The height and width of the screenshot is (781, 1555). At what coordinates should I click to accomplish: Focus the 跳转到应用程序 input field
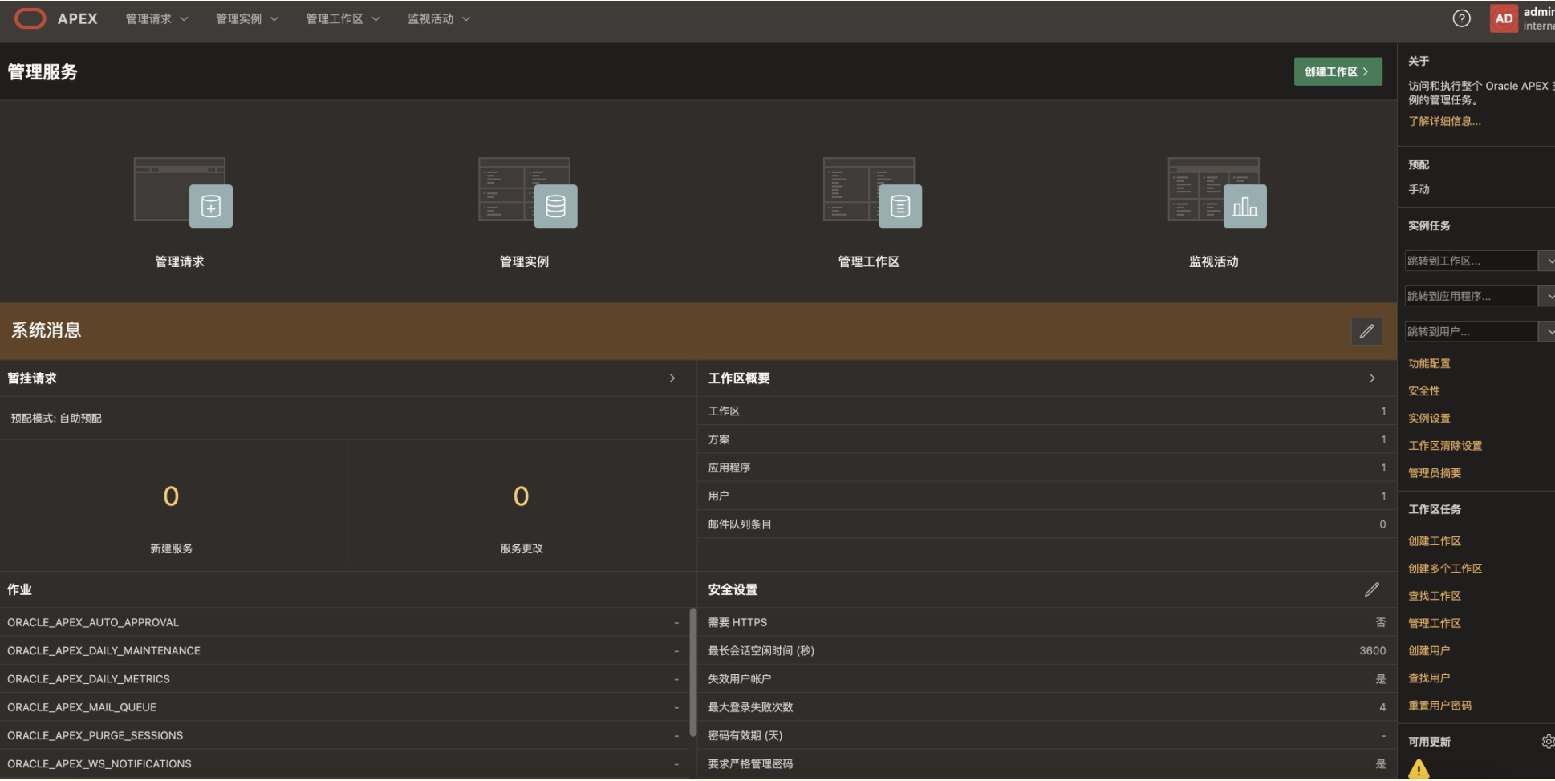click(1471, 296)
